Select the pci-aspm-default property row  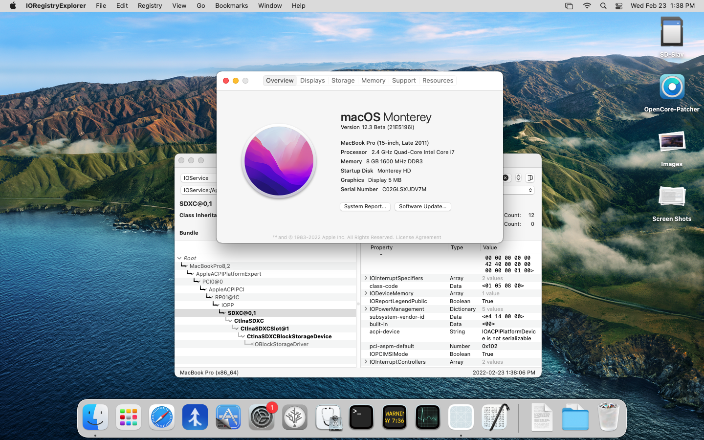point(451,346)
